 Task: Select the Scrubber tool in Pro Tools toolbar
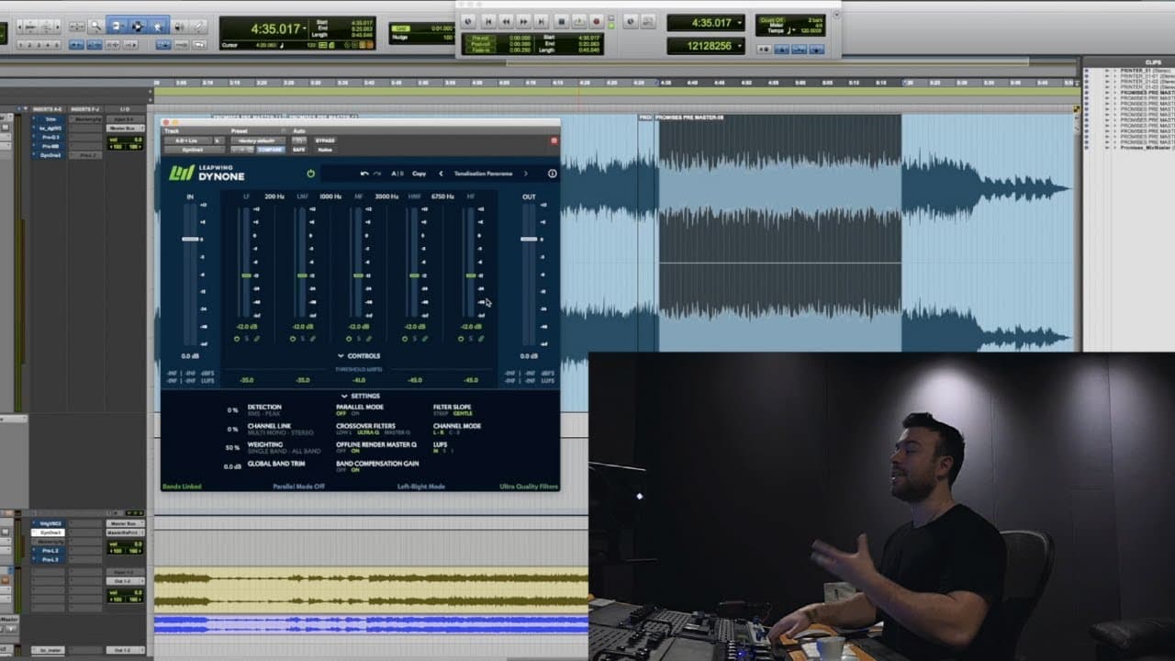click(x=178, y=27)
